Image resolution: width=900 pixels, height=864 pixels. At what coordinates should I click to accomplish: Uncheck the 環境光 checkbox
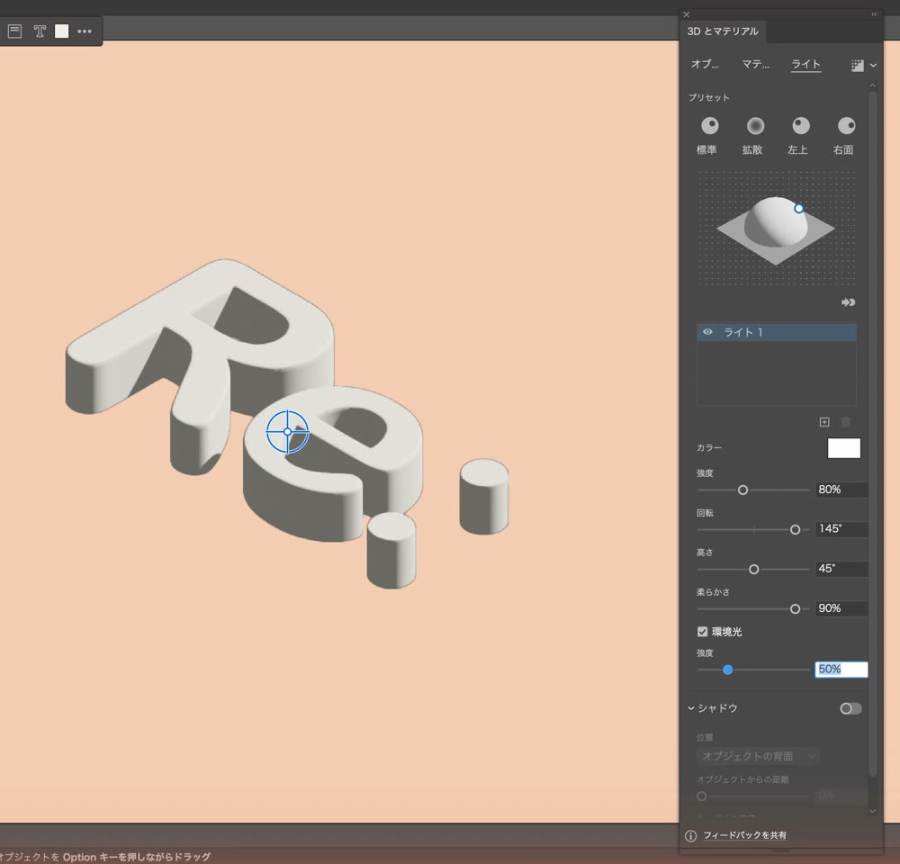click(702, 632)
